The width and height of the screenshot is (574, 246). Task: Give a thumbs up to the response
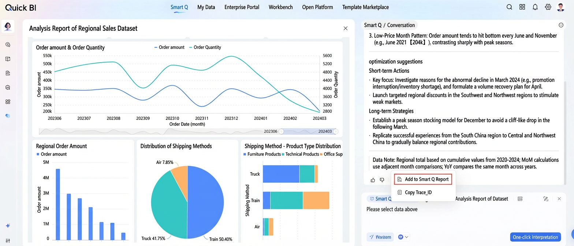point(373,180)
